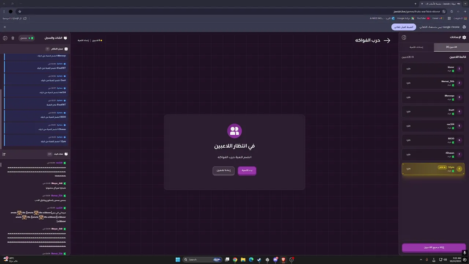Click the settings gear icon
This screenshot has width=469, height=264.
coord(464,37)
